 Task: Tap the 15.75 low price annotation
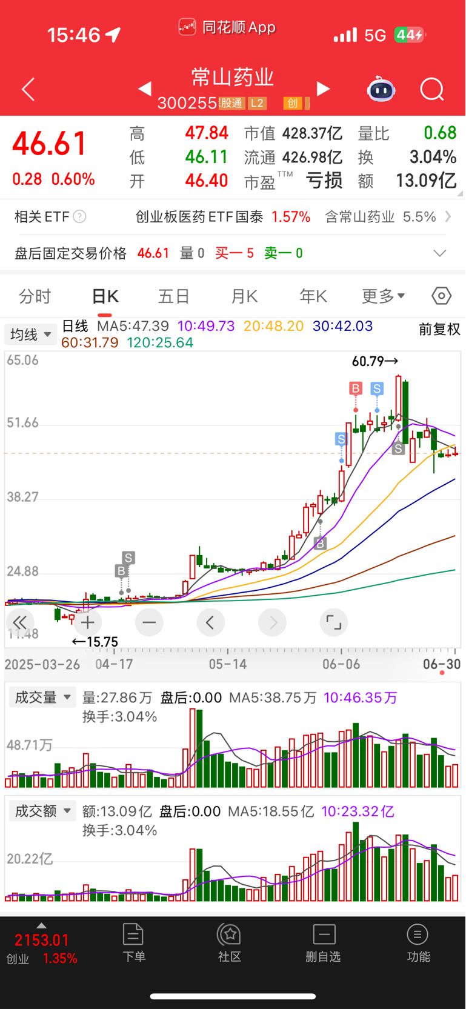pos(95,642)
